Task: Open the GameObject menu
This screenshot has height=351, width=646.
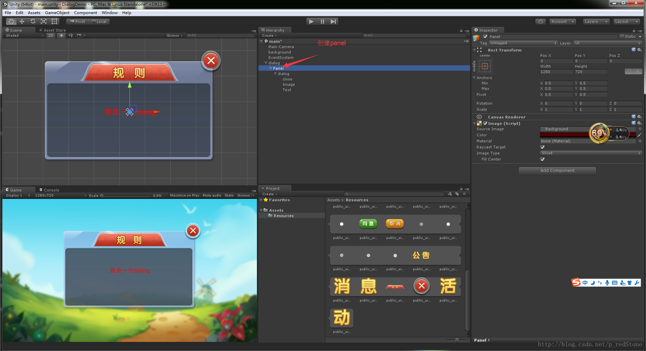Action: pos(57,13)
